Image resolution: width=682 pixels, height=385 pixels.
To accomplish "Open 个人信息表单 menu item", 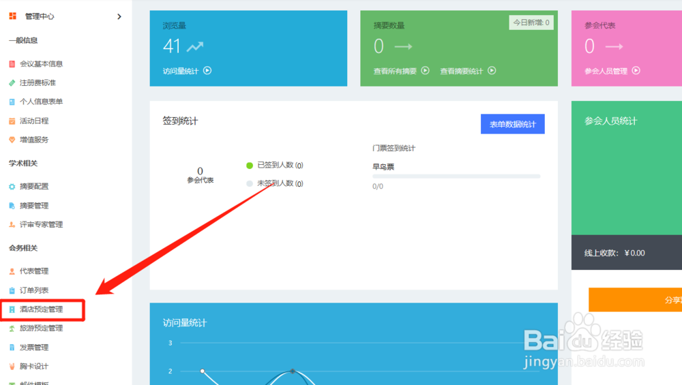I will point(42,102).
